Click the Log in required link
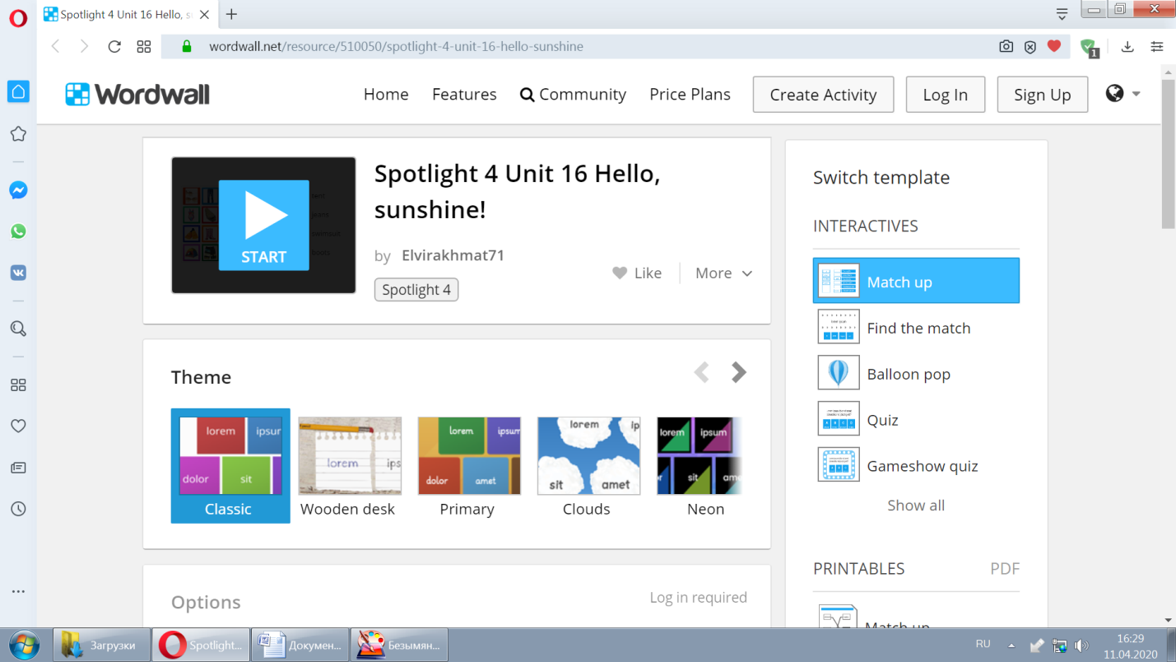 [698, 598]
